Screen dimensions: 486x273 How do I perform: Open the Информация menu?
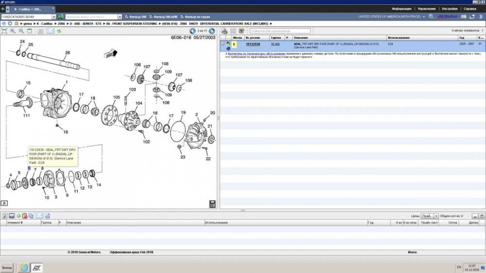click(401, 9)
